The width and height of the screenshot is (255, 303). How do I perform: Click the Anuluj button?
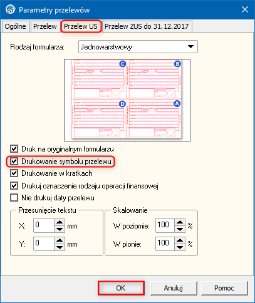click(174, 288)
